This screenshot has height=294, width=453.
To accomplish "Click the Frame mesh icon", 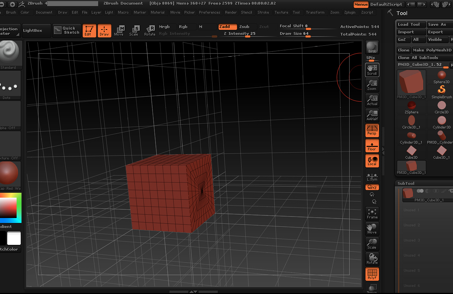I will (372, 213).
